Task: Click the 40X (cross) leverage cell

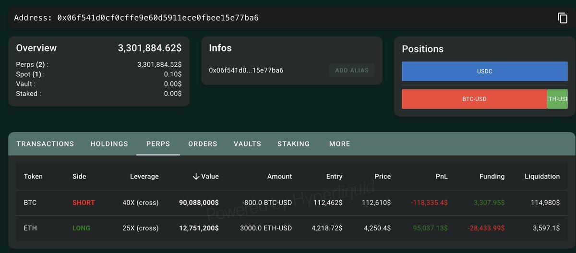Action: (140, 203)
